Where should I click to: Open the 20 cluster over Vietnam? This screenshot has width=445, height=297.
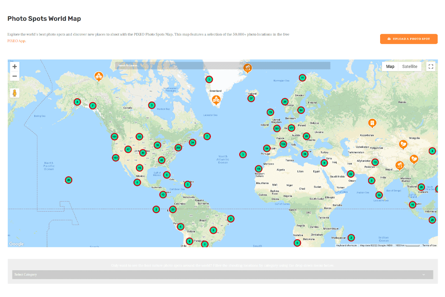point(421,187)
